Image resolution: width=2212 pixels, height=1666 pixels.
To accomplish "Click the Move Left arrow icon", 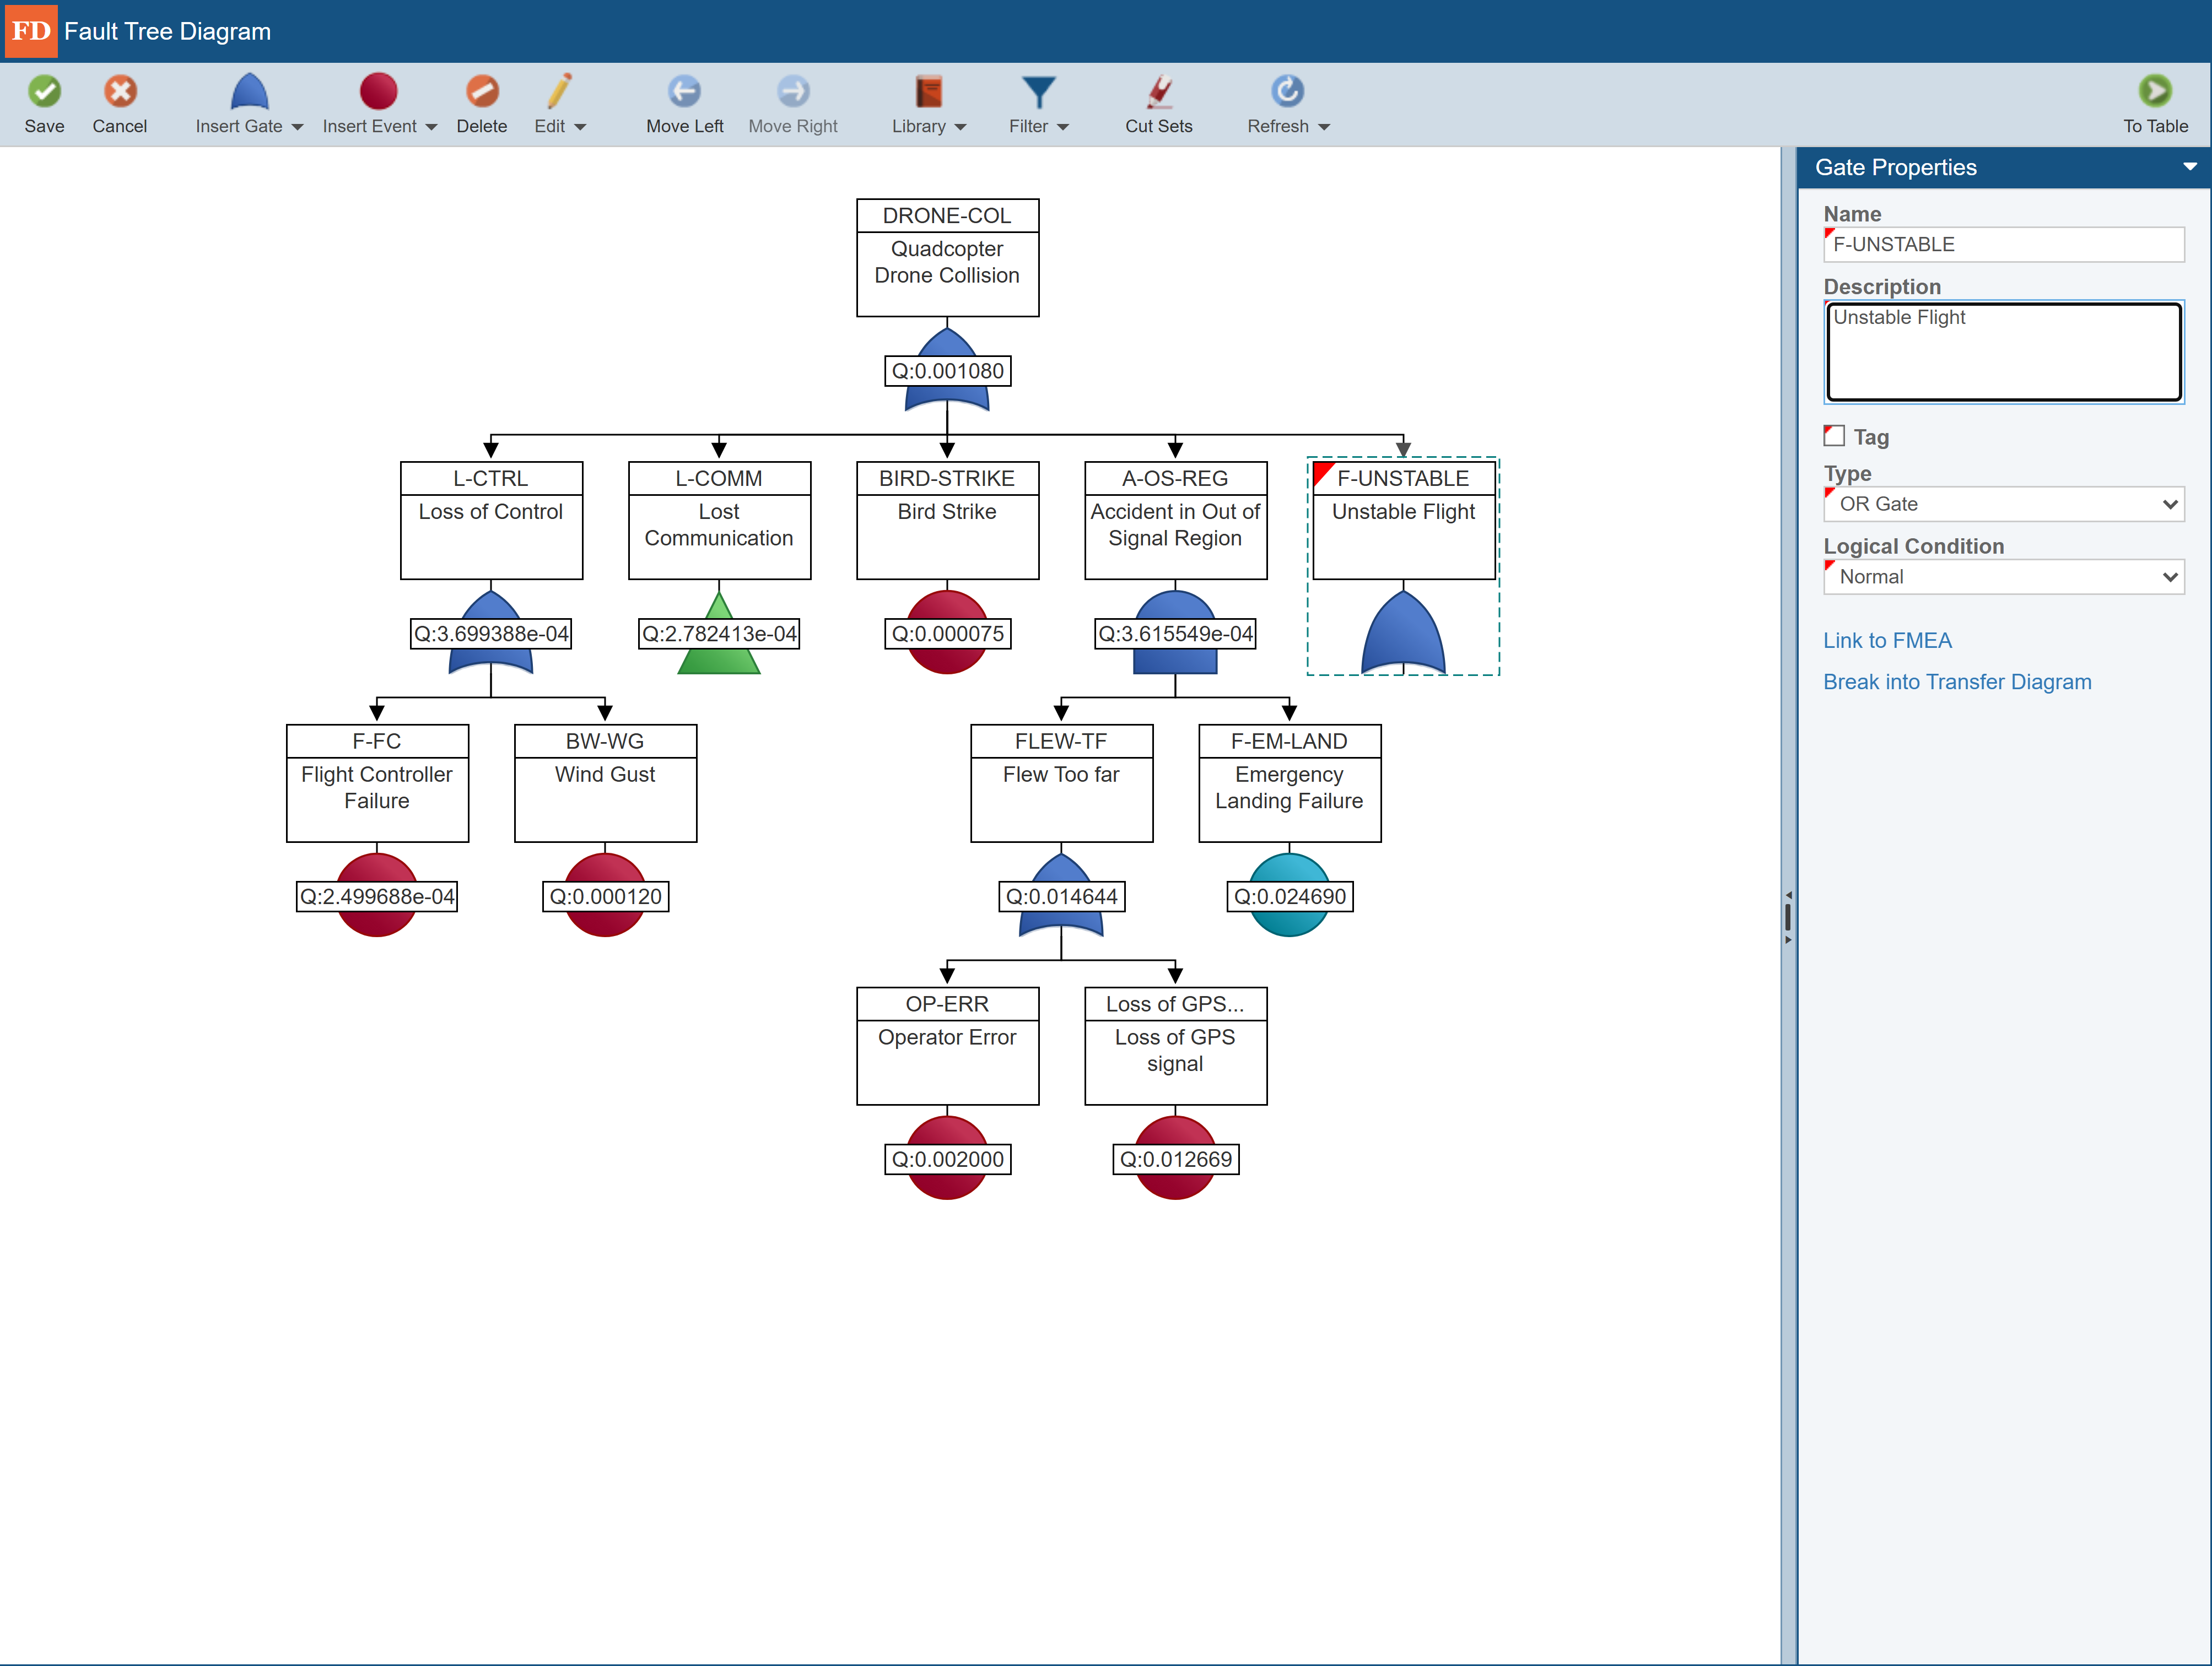I will [x=684, y=92].
